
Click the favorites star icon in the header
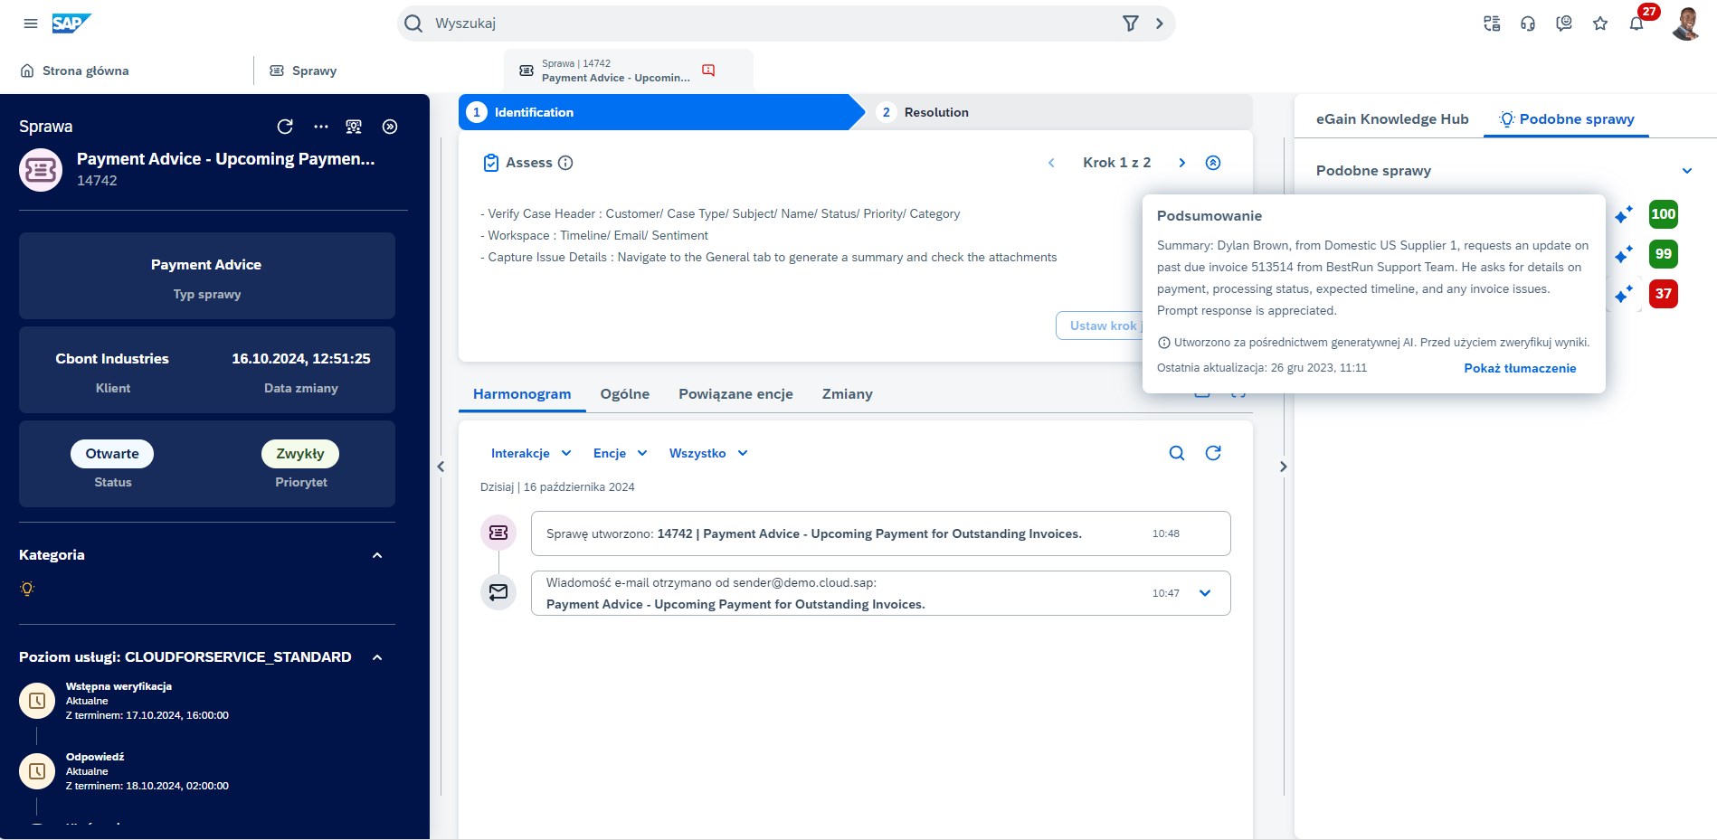(x=1599, y=23)
